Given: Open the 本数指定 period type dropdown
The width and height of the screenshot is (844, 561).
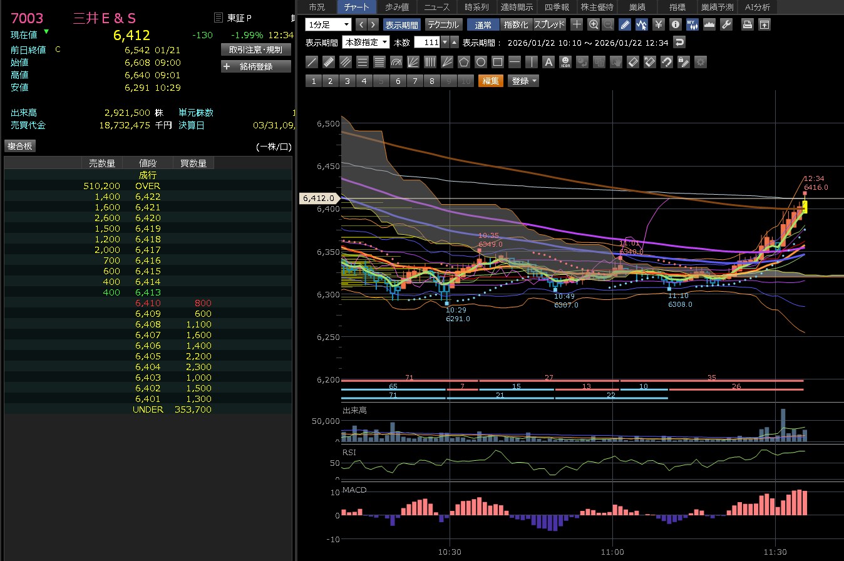Looking at the screenshot, I should pyautogui.click(x=366, y=42).
